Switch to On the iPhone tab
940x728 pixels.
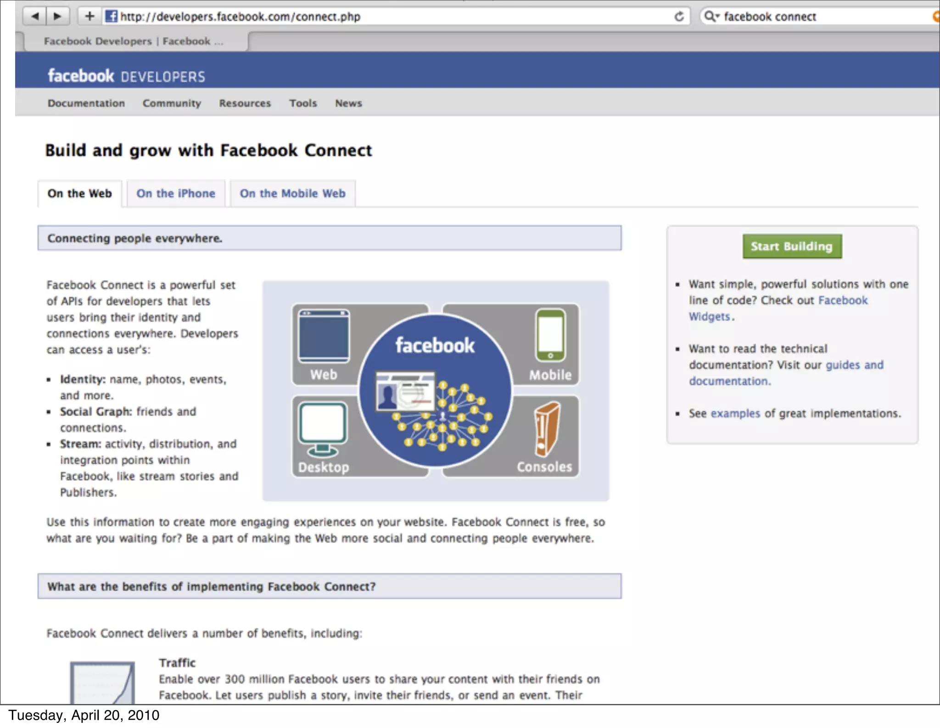click(x=176, y=194)
